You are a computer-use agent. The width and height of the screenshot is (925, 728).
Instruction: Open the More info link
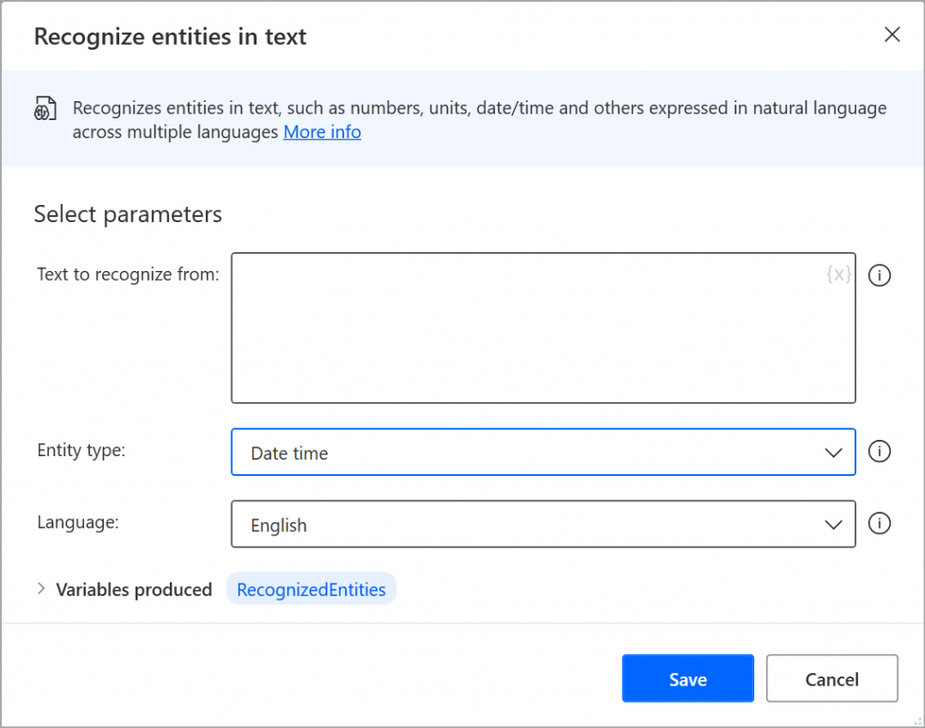(322, 133)
